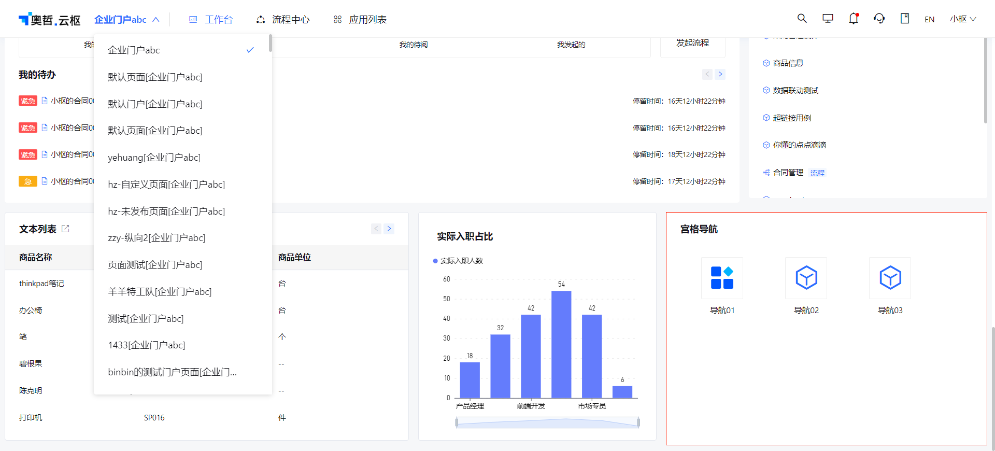Select binbin的测试门户页面 option

[x=182, y=372]
